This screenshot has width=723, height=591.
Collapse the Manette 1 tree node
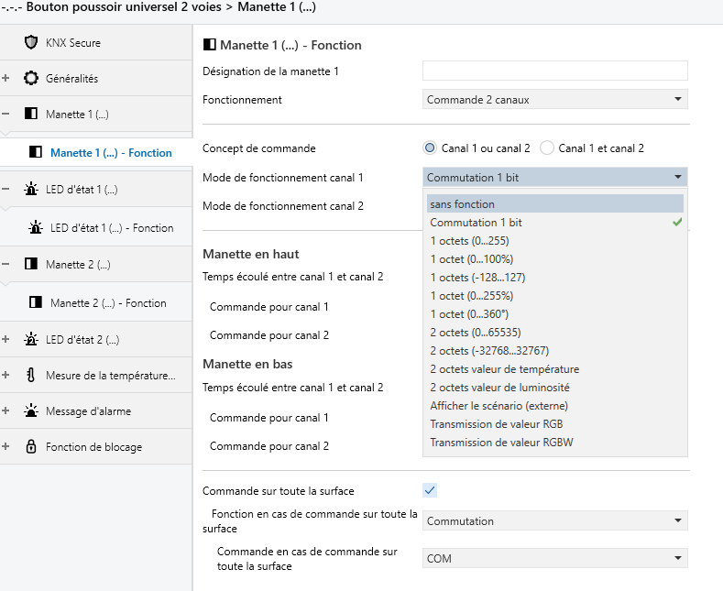point(5,115)
